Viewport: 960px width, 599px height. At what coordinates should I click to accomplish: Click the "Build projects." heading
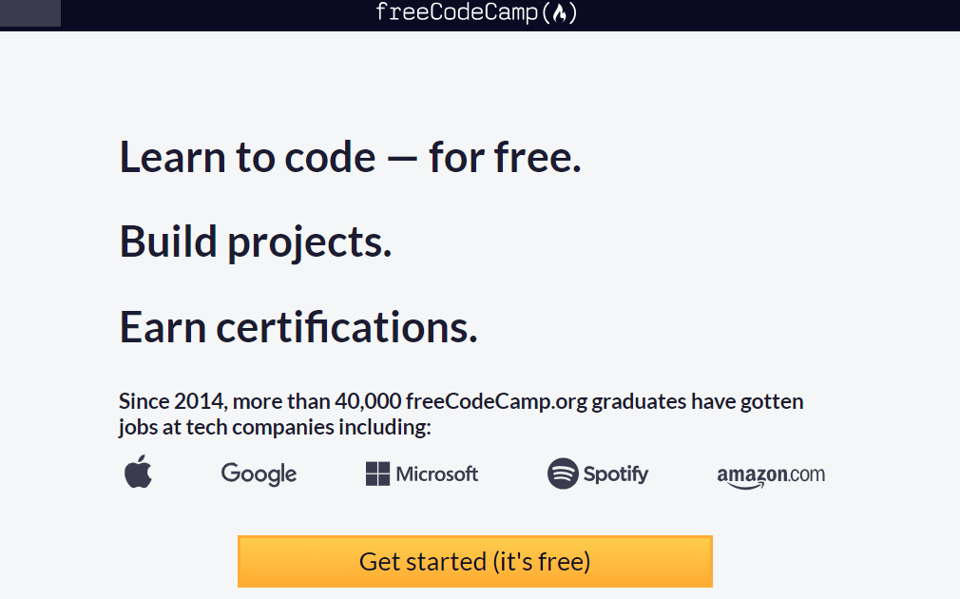tap(255, 242)
